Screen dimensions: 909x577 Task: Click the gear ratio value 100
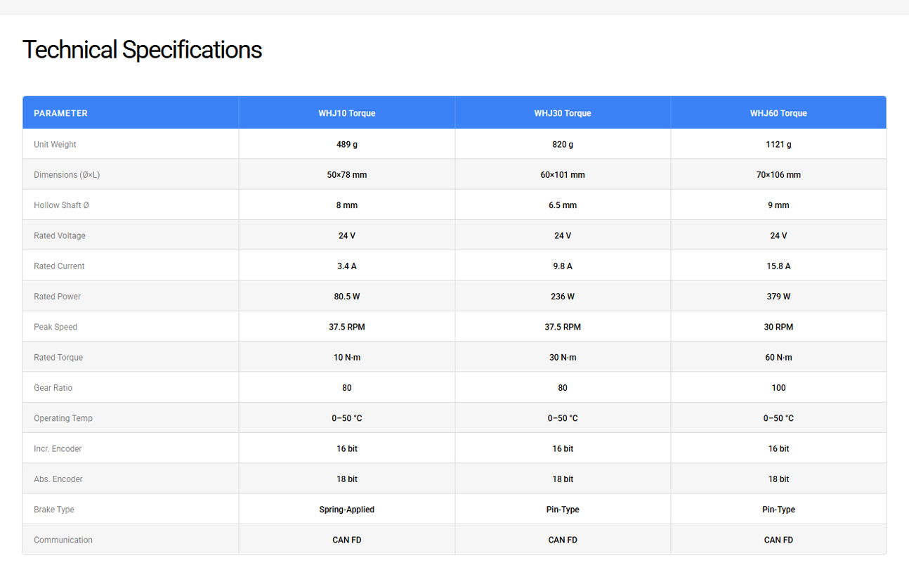click(778, 388)
